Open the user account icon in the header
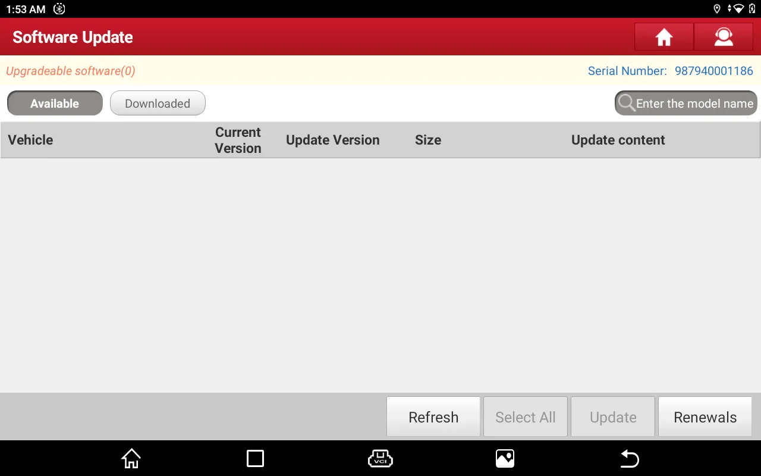The width and height of the screenshot is (761, 476). point(724,37)
